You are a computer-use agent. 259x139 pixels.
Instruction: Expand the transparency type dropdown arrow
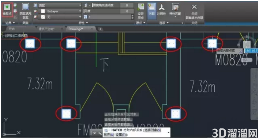pyautogui.click(x=90, y=5)
